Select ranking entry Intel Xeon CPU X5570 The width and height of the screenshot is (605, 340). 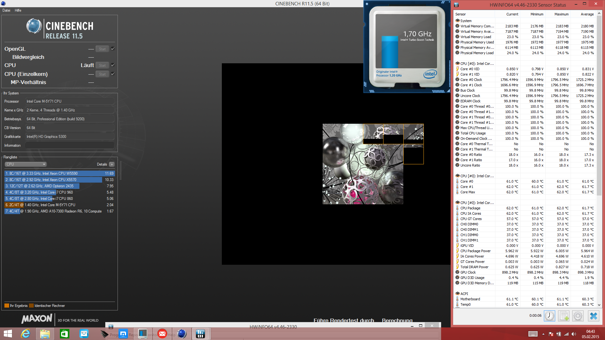(x=60, y=180)
